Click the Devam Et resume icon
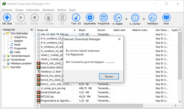The width and height of the screenshot is (184, 109). 21,18
